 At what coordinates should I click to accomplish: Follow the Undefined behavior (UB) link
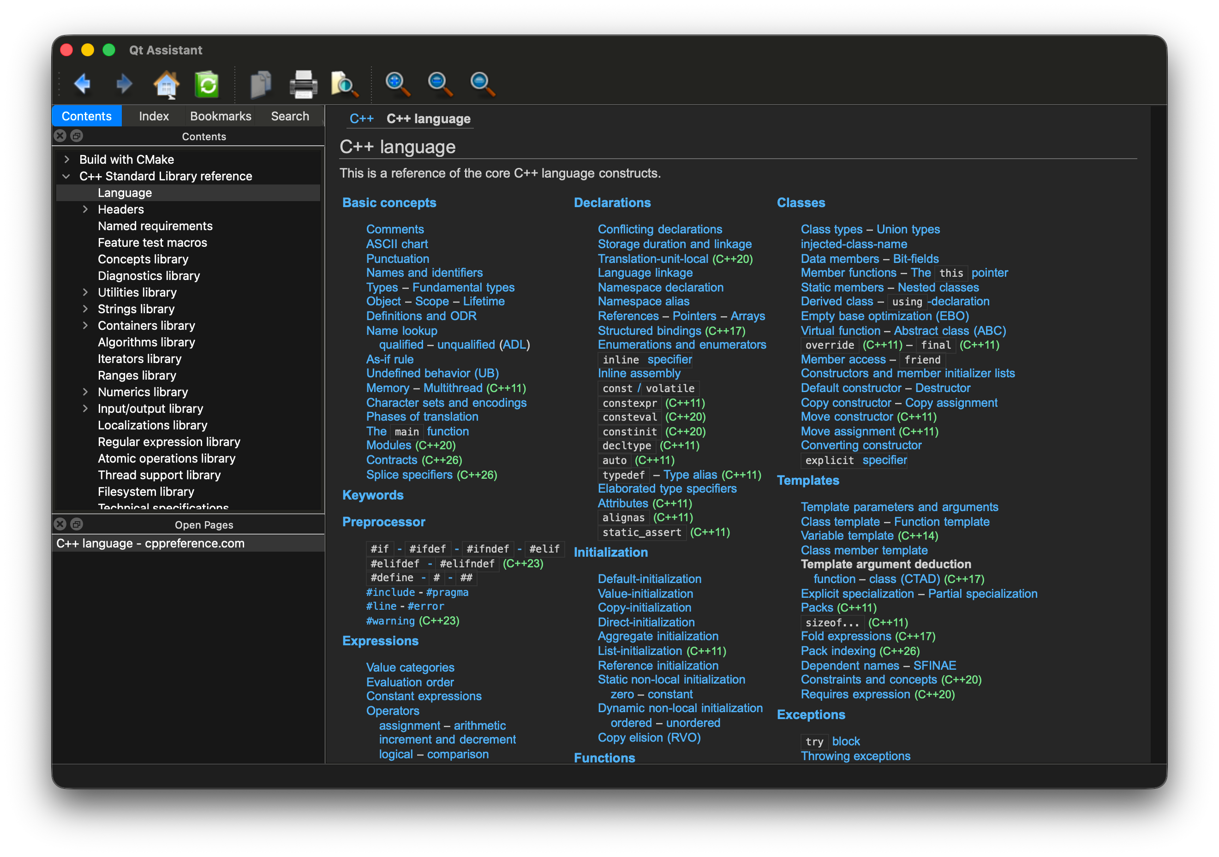[x=433, y=373]
